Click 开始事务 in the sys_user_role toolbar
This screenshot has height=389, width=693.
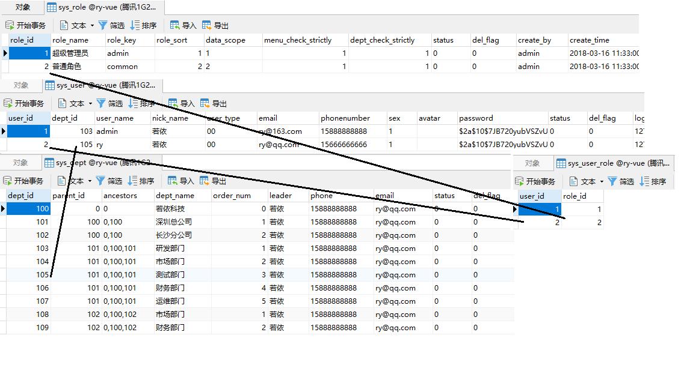coord(535,181)
